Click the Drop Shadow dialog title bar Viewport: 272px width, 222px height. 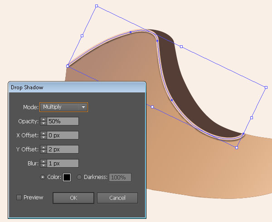coord(77,87)
